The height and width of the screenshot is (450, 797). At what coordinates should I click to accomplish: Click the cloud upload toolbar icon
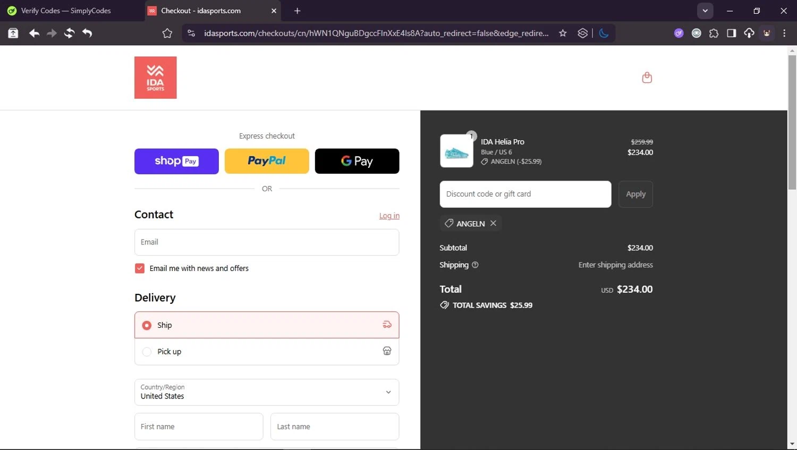(749, 33)
